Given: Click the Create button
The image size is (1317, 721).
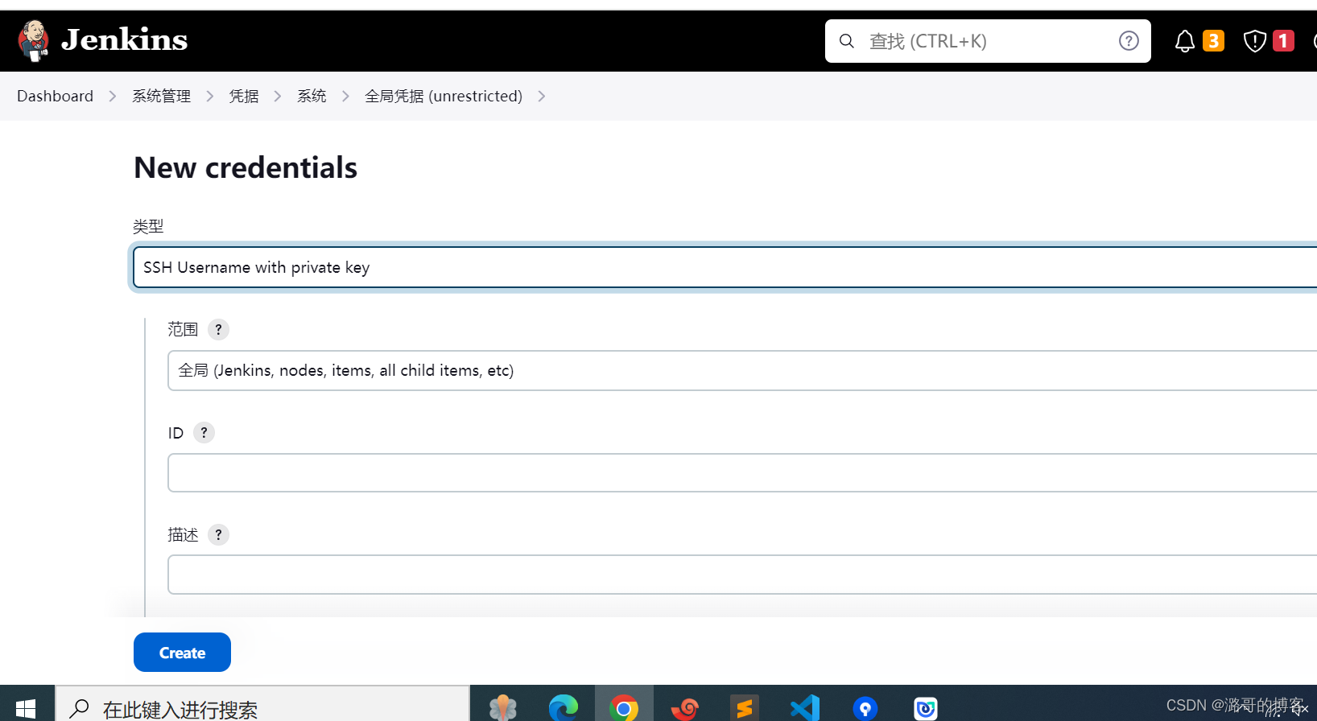Looking at the screenshot, I should [182, 653].
